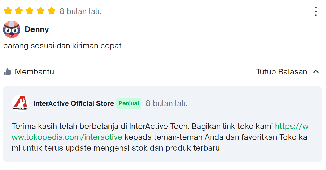Click the Penjual badge label
326x170 pixels.
pos(128,103)
